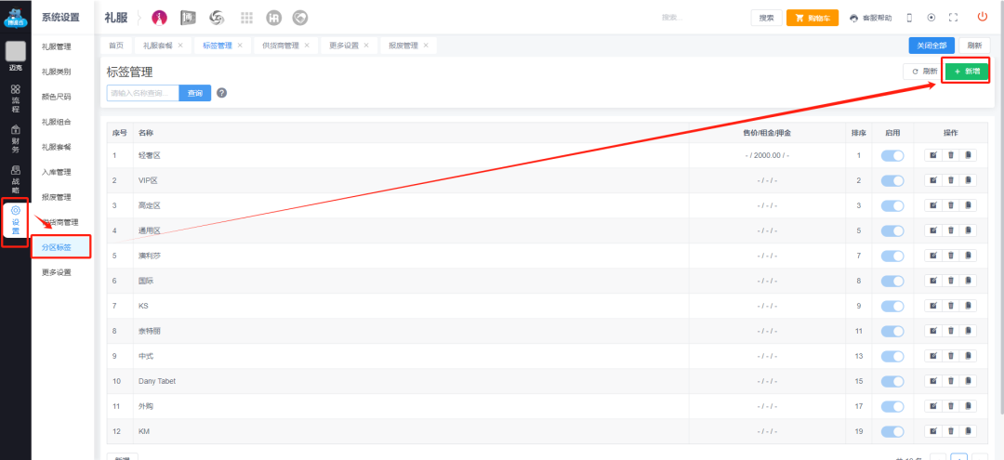This screenshot has height=460, width=1004.
Task: Switch to the 首页 tab
Action: [x=116, y=46]
